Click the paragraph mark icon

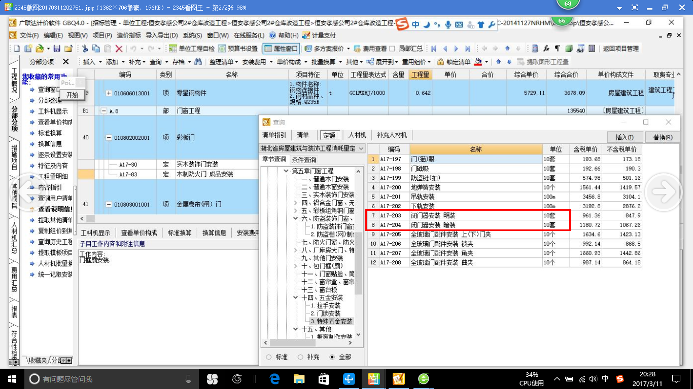pos(558,49)
